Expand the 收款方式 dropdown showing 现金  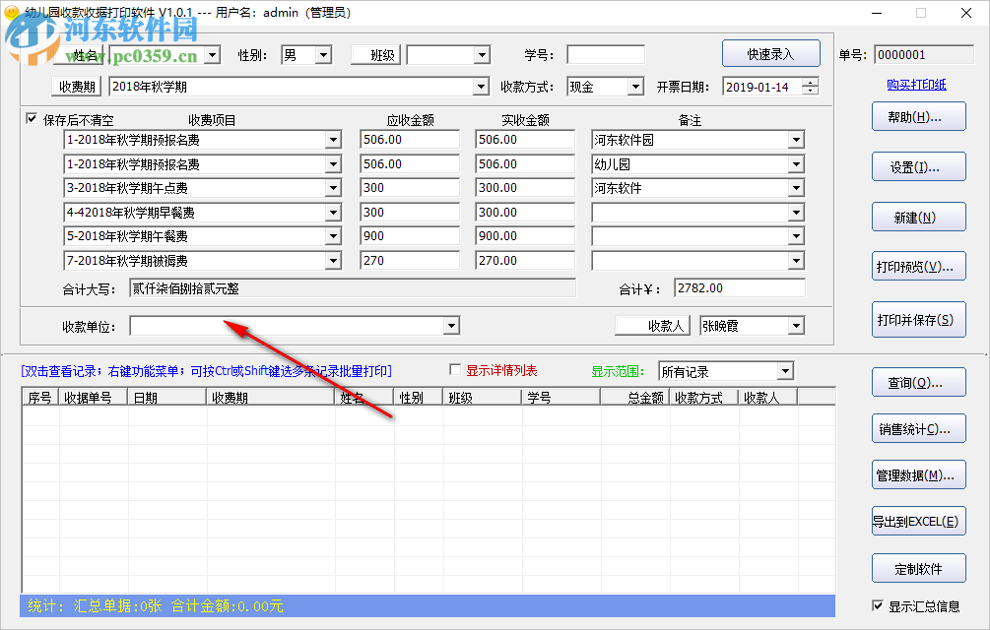coord(635,87)
